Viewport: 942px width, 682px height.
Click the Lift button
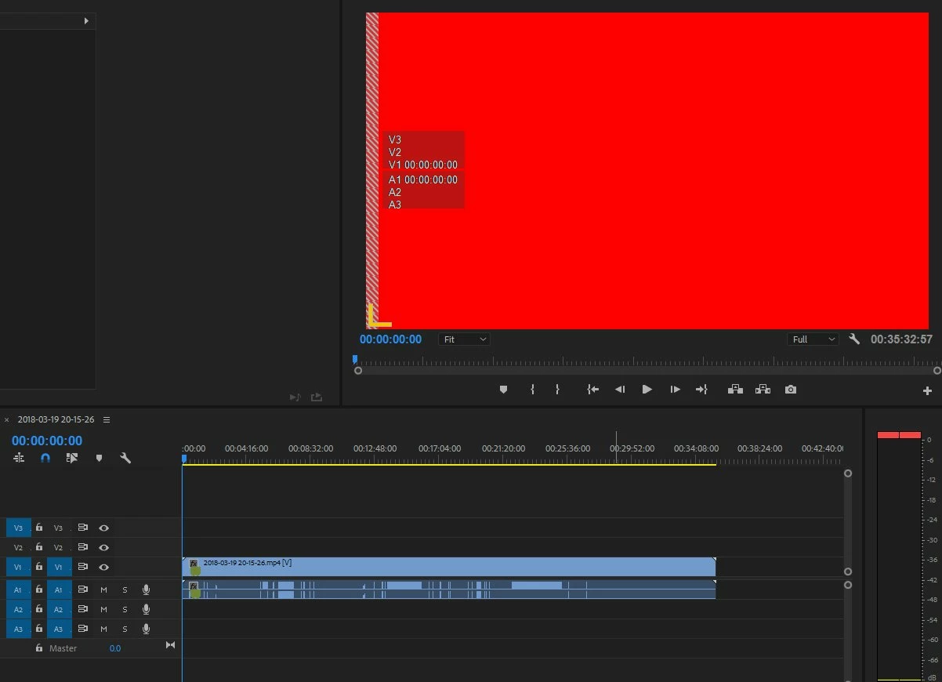735,390
